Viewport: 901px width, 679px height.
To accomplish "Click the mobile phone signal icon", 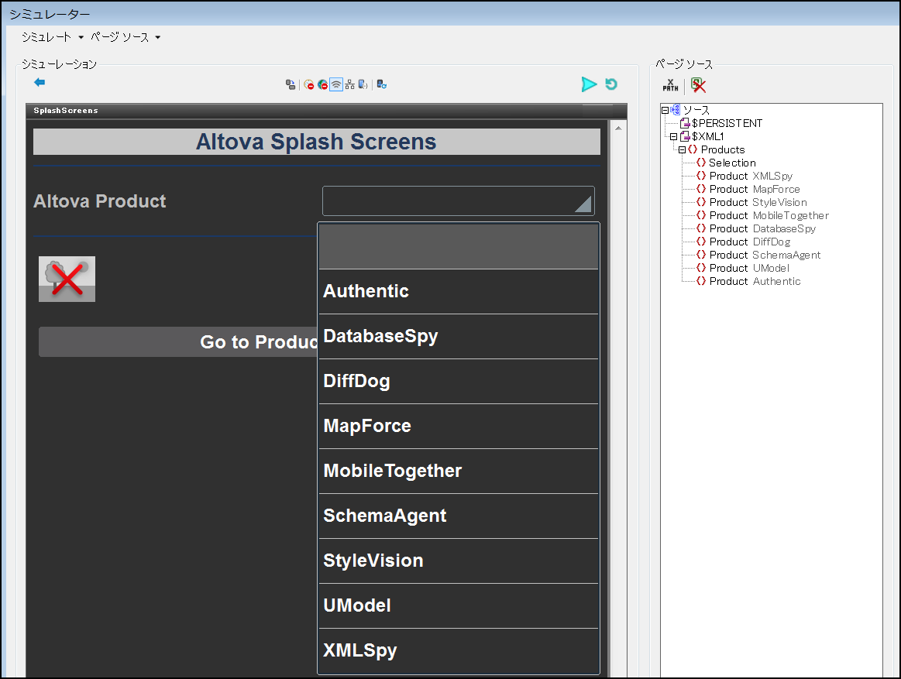I will coord(363,85).
